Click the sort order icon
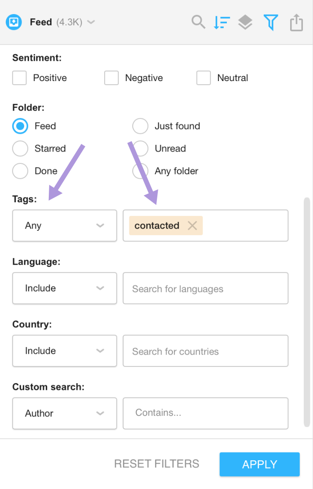 click(x=222, y=22)
